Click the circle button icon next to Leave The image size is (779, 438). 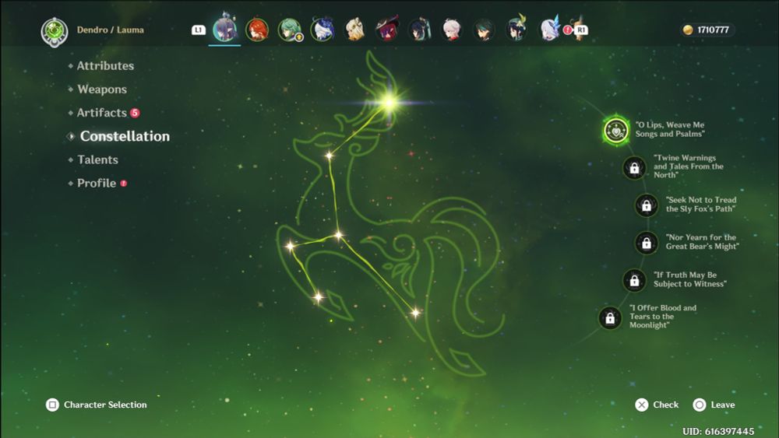(699, 405)
